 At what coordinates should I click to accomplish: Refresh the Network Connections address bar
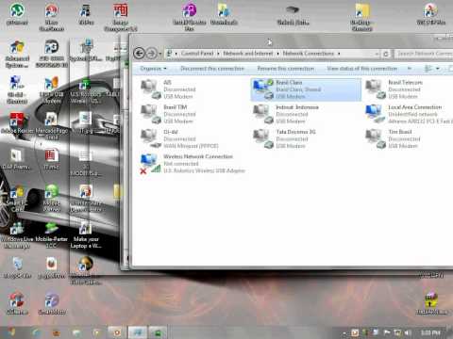386,54
